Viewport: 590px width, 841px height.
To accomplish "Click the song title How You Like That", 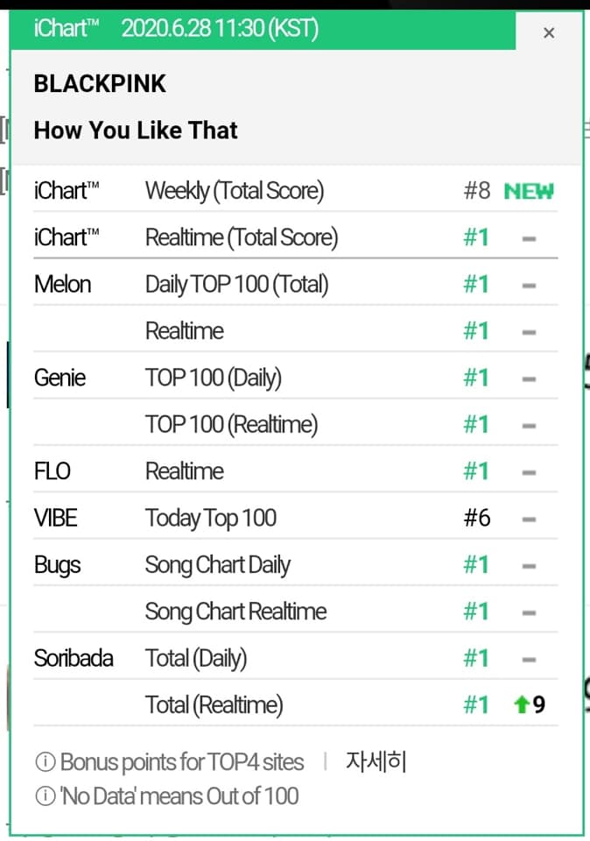I will [x=136, y=131].
